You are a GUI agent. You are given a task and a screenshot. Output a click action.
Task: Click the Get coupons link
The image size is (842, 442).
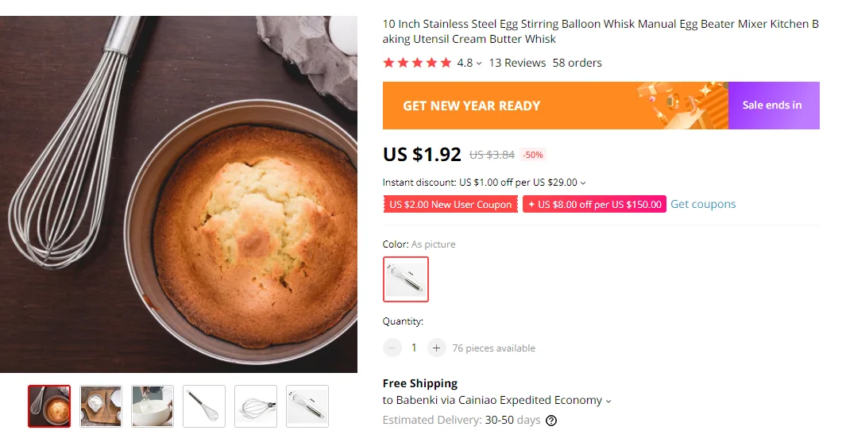[703, 204]
